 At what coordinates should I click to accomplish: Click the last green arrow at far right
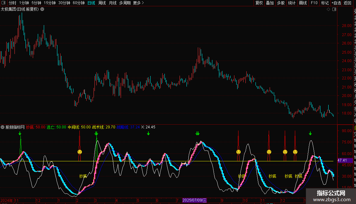coord(310,134)
